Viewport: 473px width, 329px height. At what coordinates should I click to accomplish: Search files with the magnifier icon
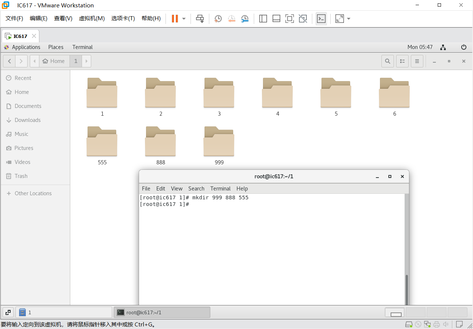[x=388, y=61]
